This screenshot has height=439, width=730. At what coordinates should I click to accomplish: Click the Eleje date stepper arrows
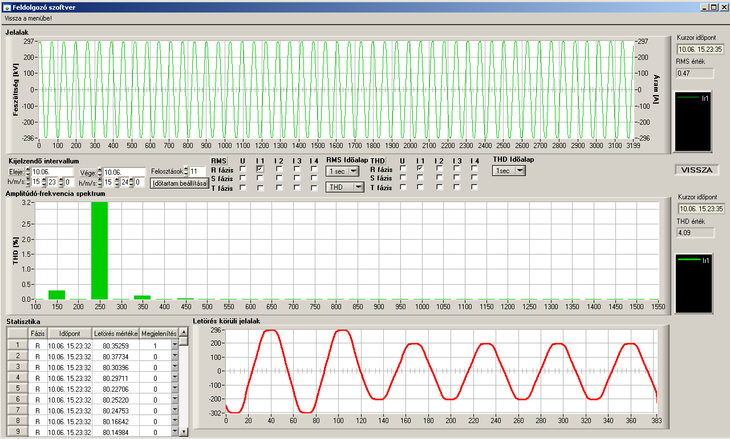coord(29,171)
